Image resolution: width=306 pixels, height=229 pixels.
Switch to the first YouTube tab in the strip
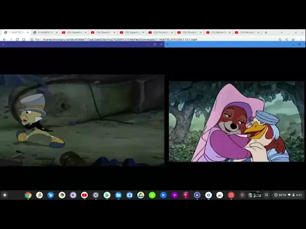[x=74, y=32]
